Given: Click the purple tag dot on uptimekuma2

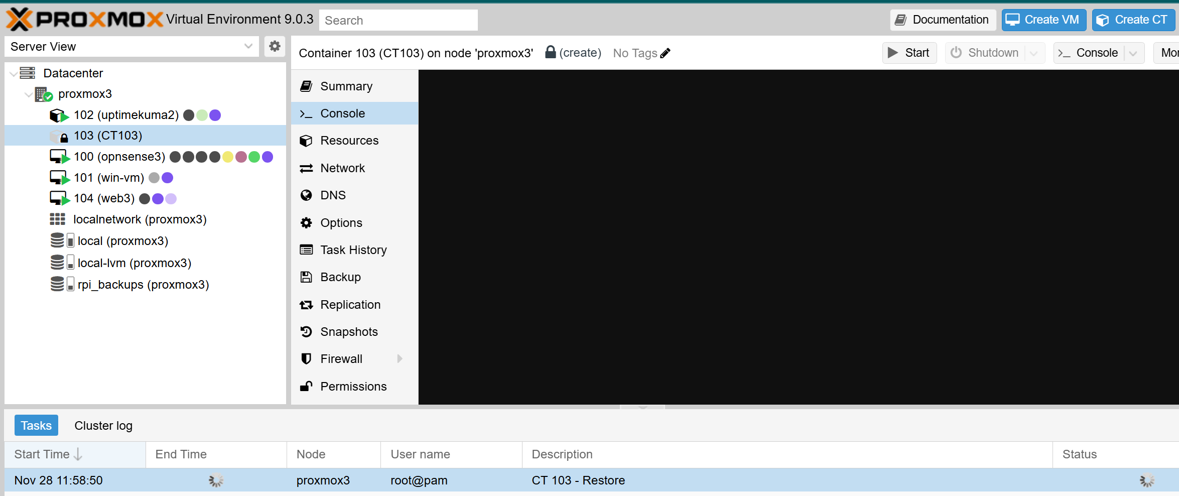Looking at the screenshot, I should (x=215, y=115).
